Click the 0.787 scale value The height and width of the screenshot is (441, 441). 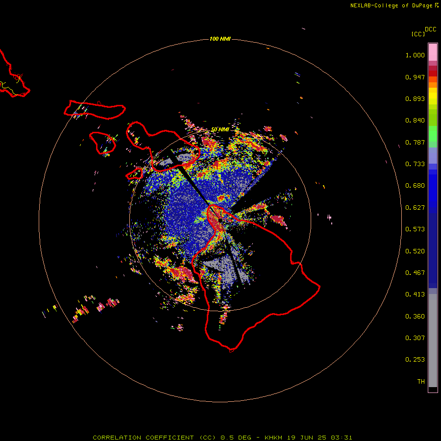coord(415,142)
